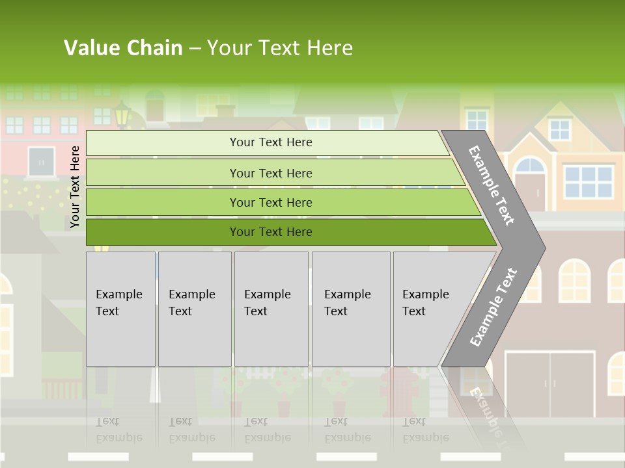The height and width of the screenshot is (468, 625).
Task: Click the fourth gray 'Example Text' box
Action: [x=351, y=309]
